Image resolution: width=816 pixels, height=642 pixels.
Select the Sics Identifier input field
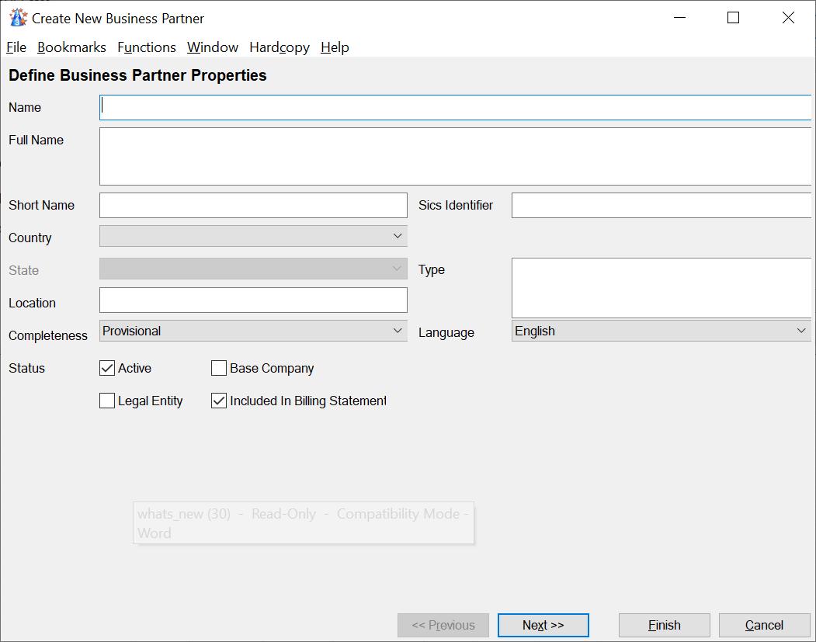(x=661, y=206)
